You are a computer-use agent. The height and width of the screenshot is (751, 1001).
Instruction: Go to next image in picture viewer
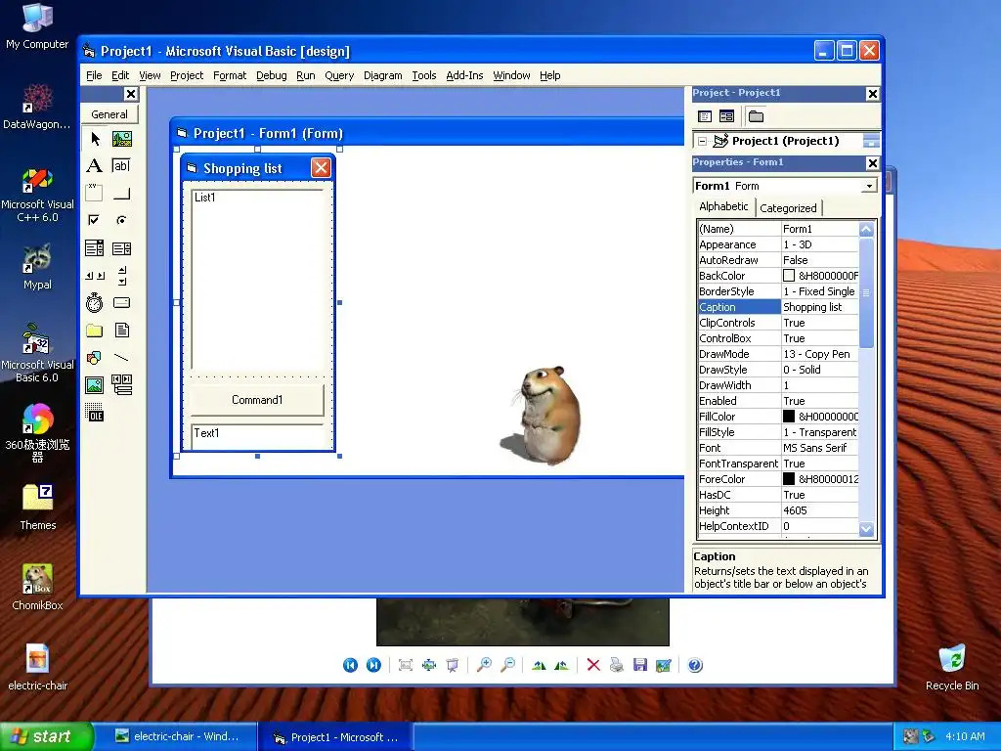click(373, 665)
